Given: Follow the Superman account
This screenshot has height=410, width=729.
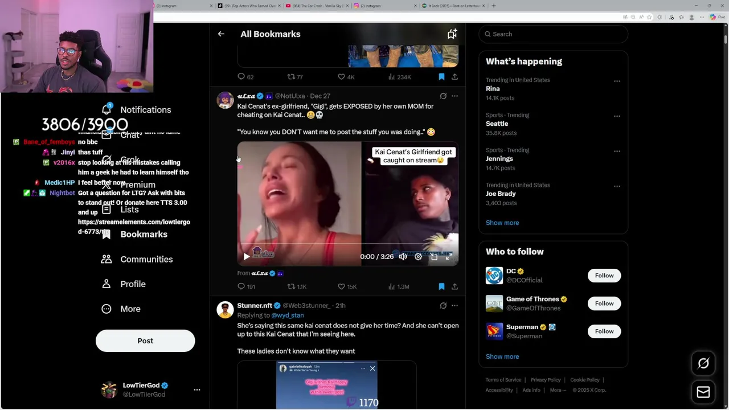Looking at the screenshot, I should coord(604,331).
